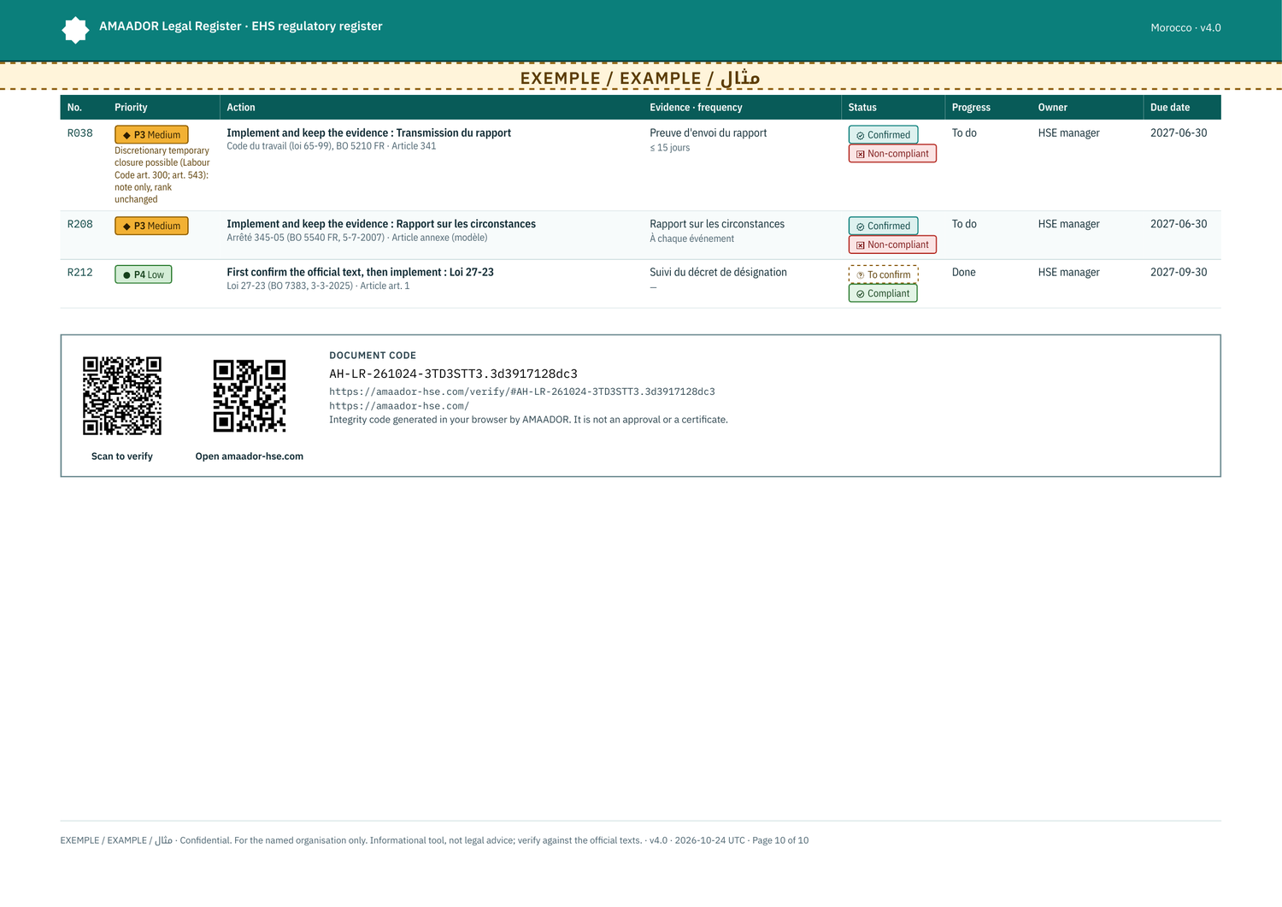This screenshot has height=907, width=1282.
Task: Select the P3 Medium badge in row R208
Action: 151,226
